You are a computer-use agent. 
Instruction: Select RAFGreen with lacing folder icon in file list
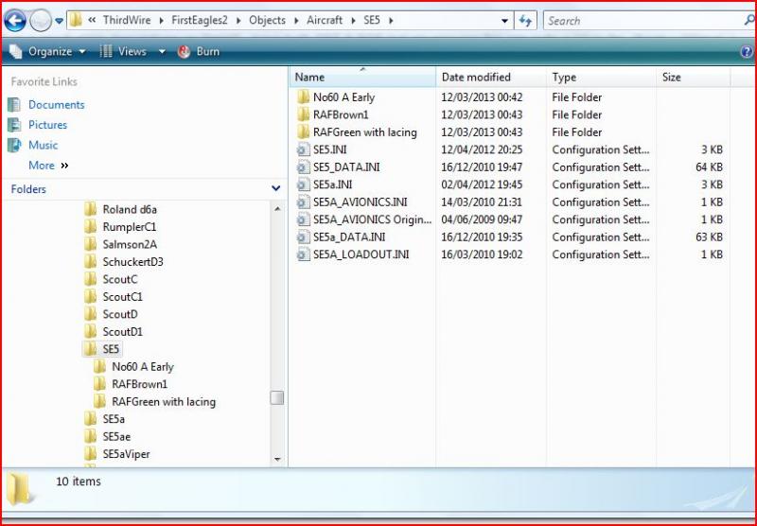(303, 131)
